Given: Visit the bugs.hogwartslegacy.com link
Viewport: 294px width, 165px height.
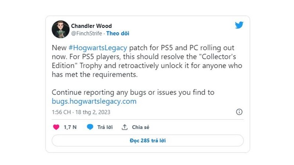Looking at the screenshot, I should (x=94, y=102).
